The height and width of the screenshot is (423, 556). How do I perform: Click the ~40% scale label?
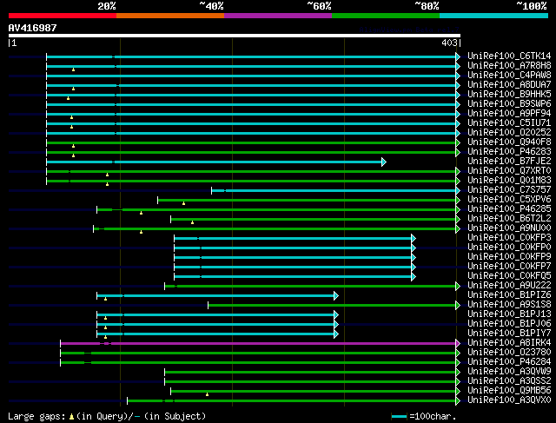pos(211,6)
